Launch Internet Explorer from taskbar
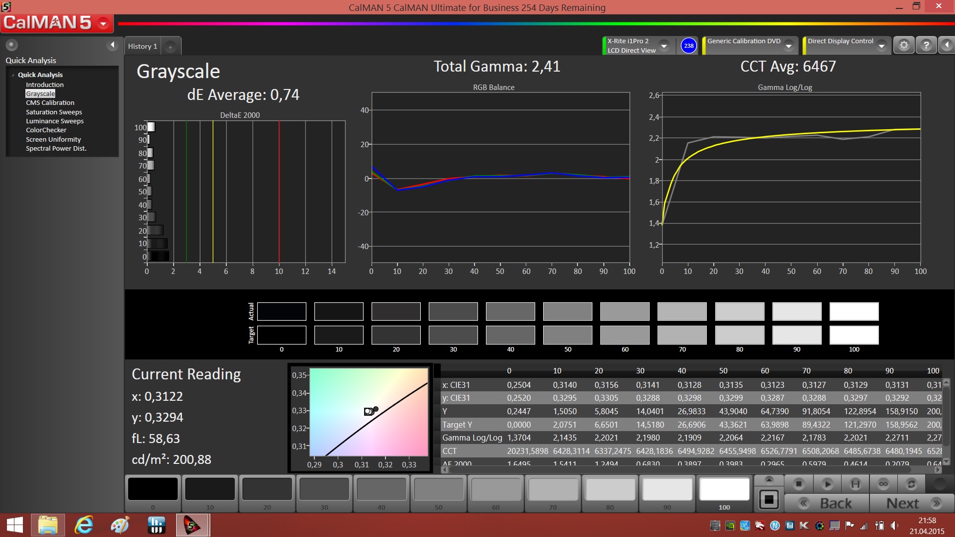 (84, 526)
